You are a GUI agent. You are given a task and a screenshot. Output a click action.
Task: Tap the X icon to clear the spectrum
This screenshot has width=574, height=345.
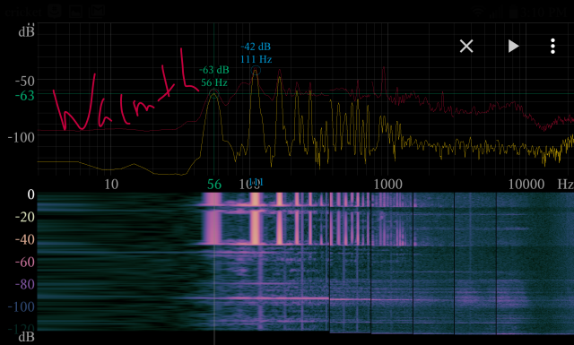[466, 47]
